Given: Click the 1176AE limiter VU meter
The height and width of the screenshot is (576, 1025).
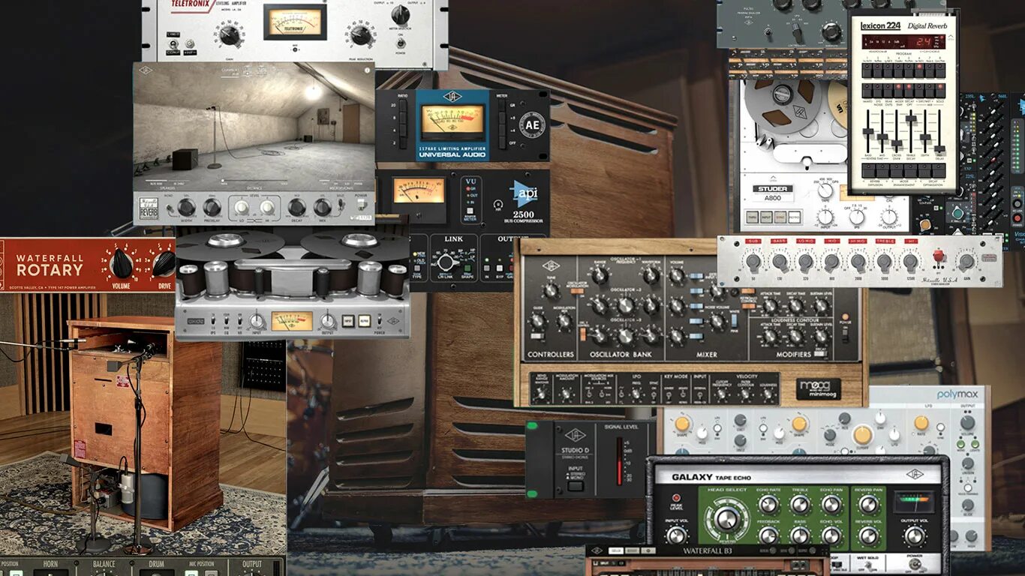Looking at the screenshot, I should pyautogui.click(x=452, y=122).
